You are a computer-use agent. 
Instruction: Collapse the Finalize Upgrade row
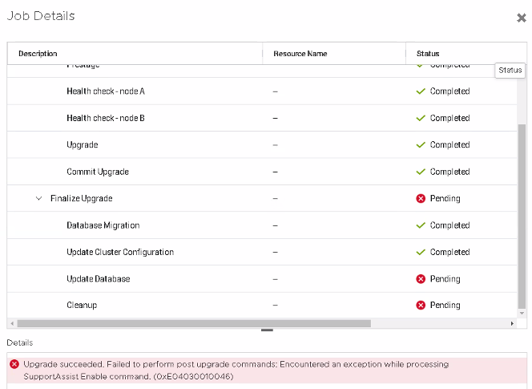click(x=38, y=199)
